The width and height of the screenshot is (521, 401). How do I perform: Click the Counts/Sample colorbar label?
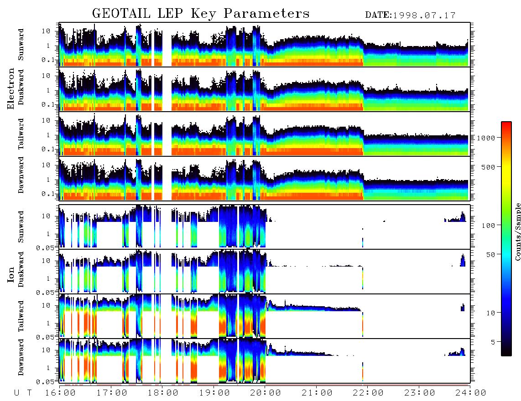(x=517, y=231)
